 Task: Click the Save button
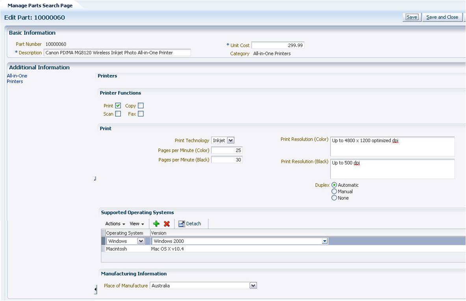click(x=412, y=17)
